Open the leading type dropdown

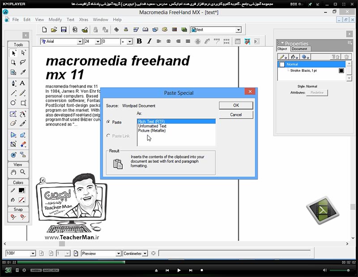point(129,41)
